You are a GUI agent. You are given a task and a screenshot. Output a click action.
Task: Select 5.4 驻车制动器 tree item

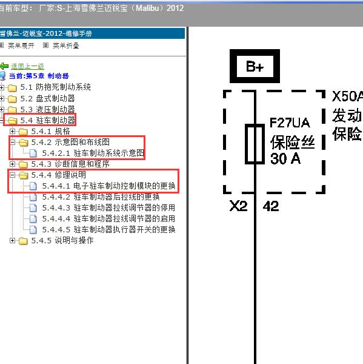click(x=47, y=120)
